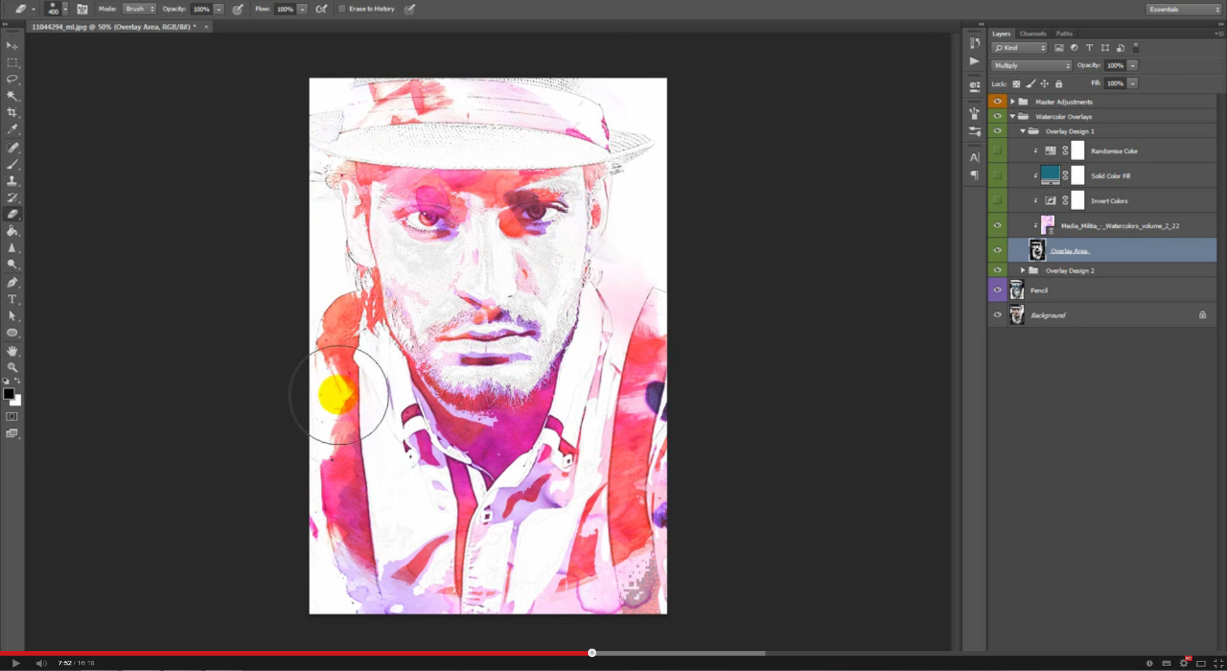The height and width of the screenshot is (671, 1227).
Task: Click the Solid Color Fill teal swatch
Action: [x=1051, y=175]
